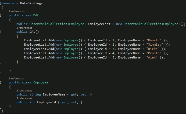
Task: Click the "Ronald" string literal
Action: (154, 40)
